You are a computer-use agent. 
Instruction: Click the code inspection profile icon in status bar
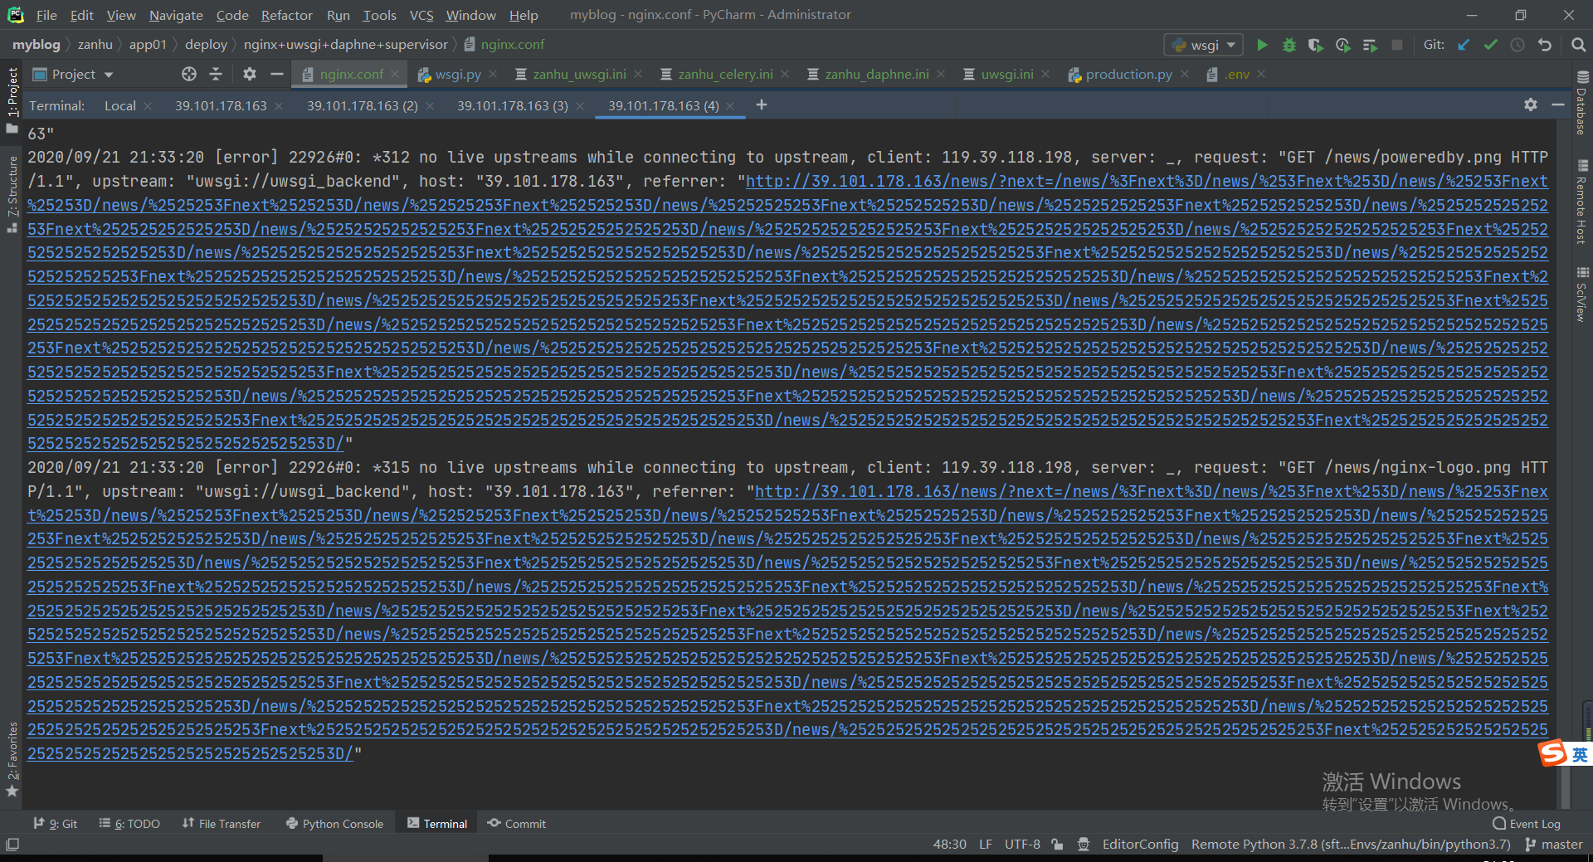(1084, 845)
